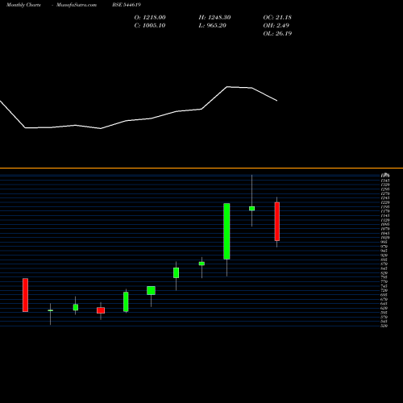Click the low price "L: 965.20"
Image resolution: width=403 pixels, height=403 pixels.
pyautogui.click(x=213, y=26)
